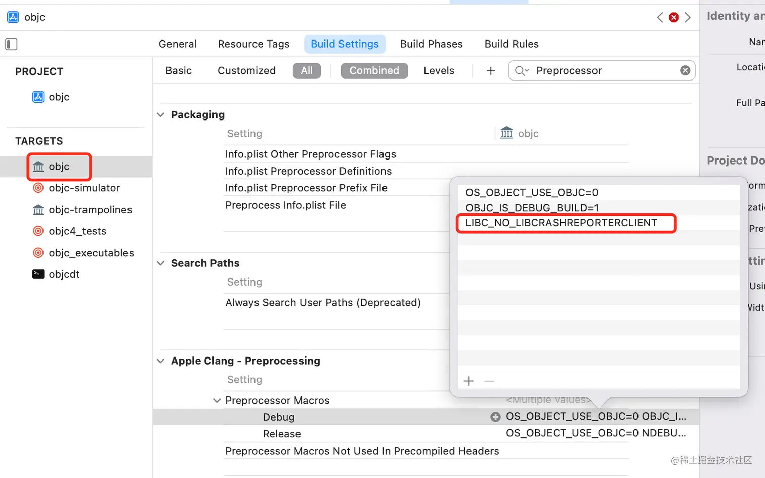Screen dimensions: 765x478
Task: Go to previous issue arrow
Action: pos(660,17)
